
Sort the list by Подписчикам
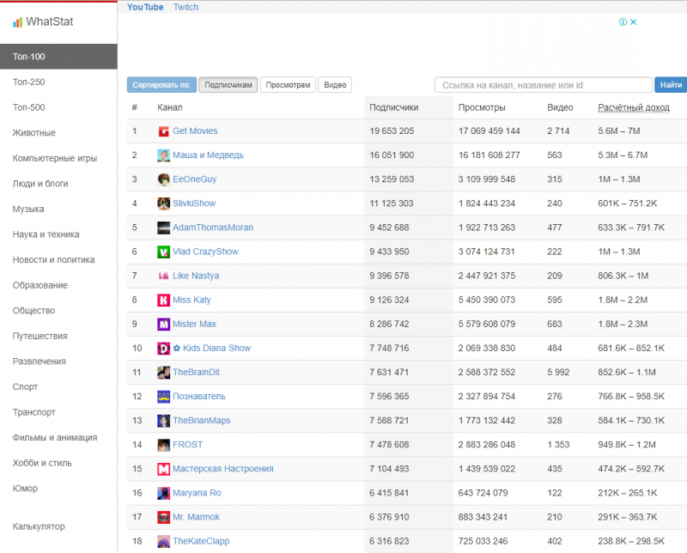click(228, 85)
